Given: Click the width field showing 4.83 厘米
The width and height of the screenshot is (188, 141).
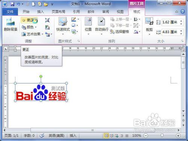Looking at the screenshot, I should coord(171,32).
